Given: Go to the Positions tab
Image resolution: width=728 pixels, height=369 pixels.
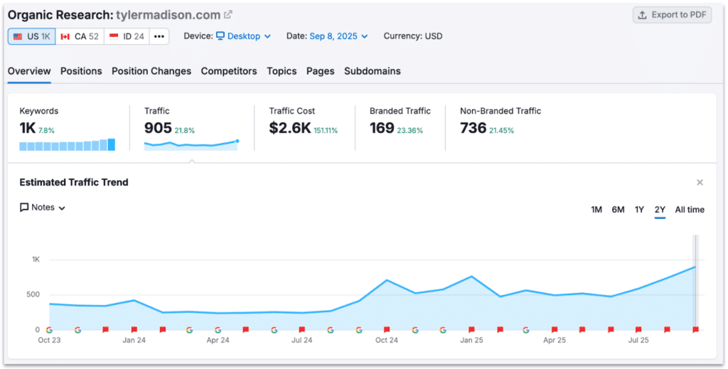Looking at the screenshot, I should point(81,71).
